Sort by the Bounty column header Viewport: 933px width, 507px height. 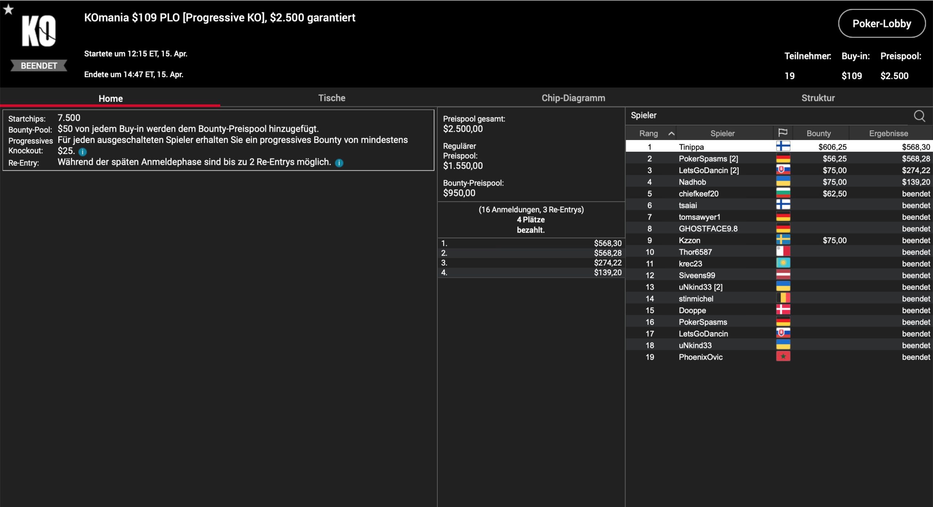(x=819, y=133)
